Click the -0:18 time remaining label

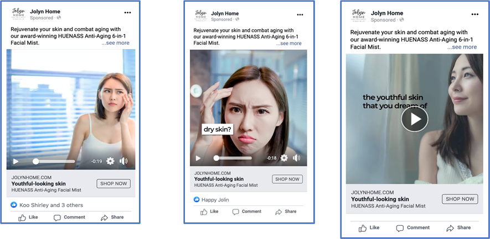271,158
